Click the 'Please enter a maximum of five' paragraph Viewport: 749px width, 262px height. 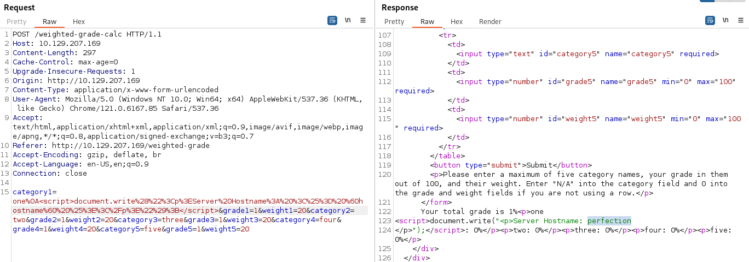click(x=561, y=184)
